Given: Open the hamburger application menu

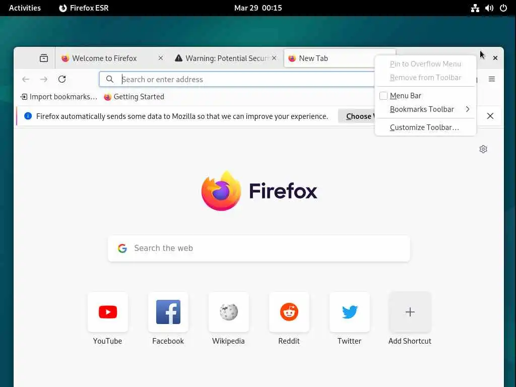Looking at the screenshot, I should pyautogui.click(x=492, y=79).
